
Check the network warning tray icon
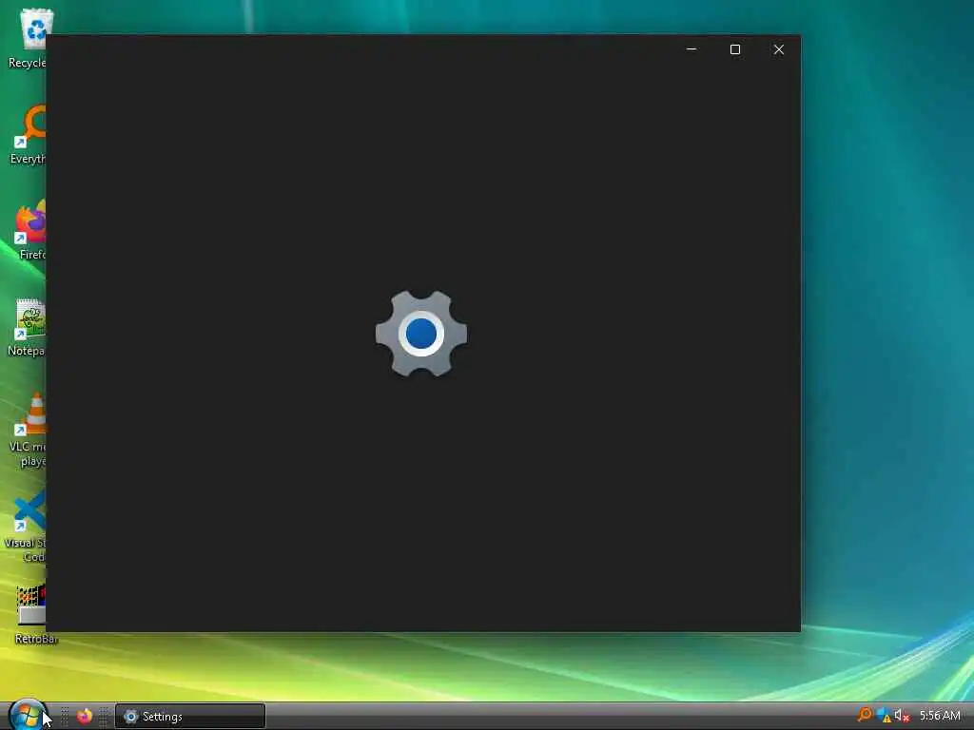coord(884,716)
